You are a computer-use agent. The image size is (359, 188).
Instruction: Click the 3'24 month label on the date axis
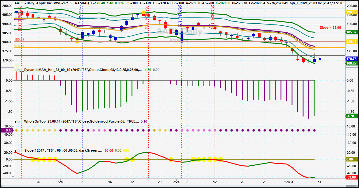[287, 182]
